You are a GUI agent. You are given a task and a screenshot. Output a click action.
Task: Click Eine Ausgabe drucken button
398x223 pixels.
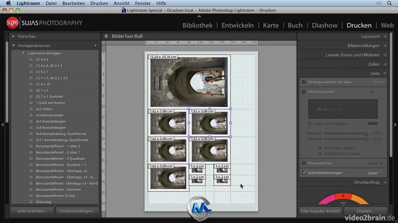point(321,211)
